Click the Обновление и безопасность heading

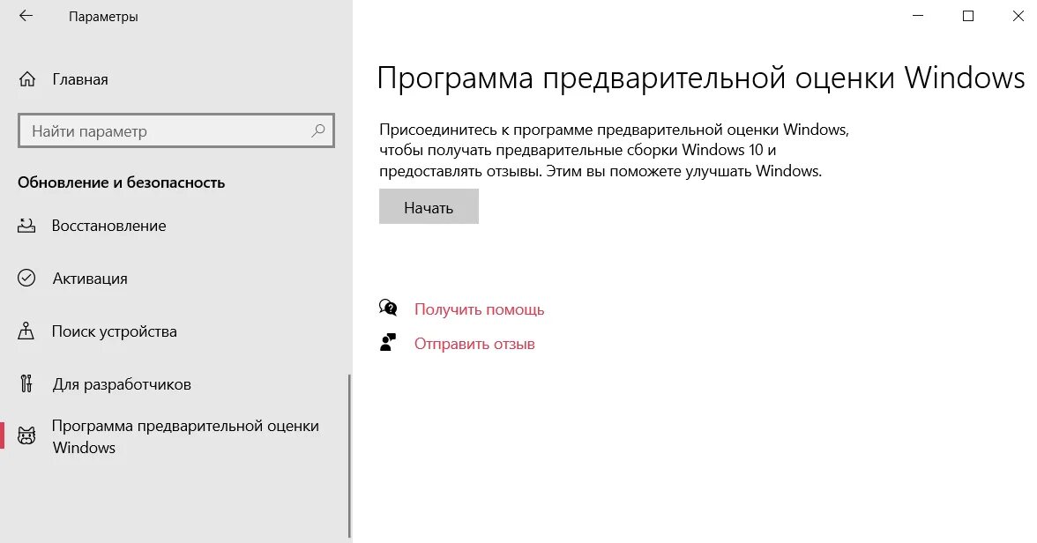[x=121, y=182]
